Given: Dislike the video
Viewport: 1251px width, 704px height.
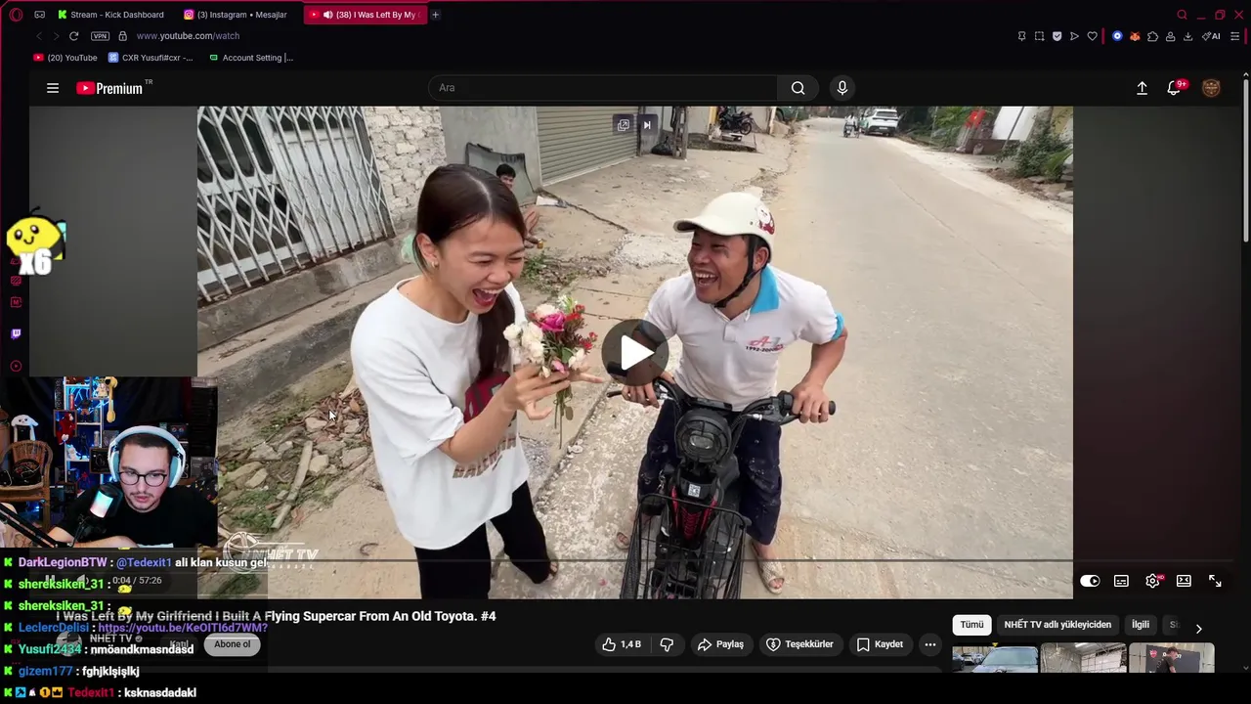Looking at the screenshot, I should pos(667,644).
